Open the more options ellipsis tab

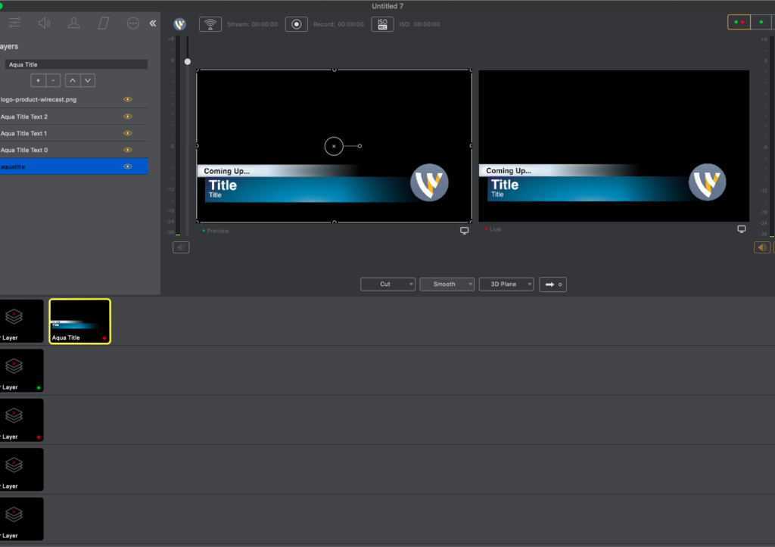point(133,23)
